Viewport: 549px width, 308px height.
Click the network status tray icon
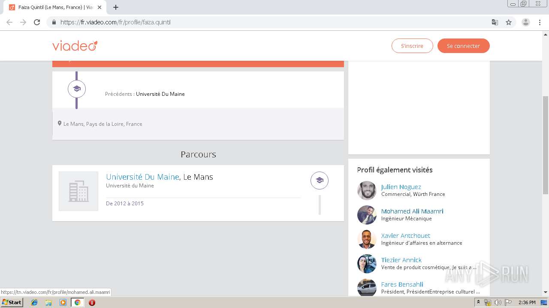coord(487,302)
